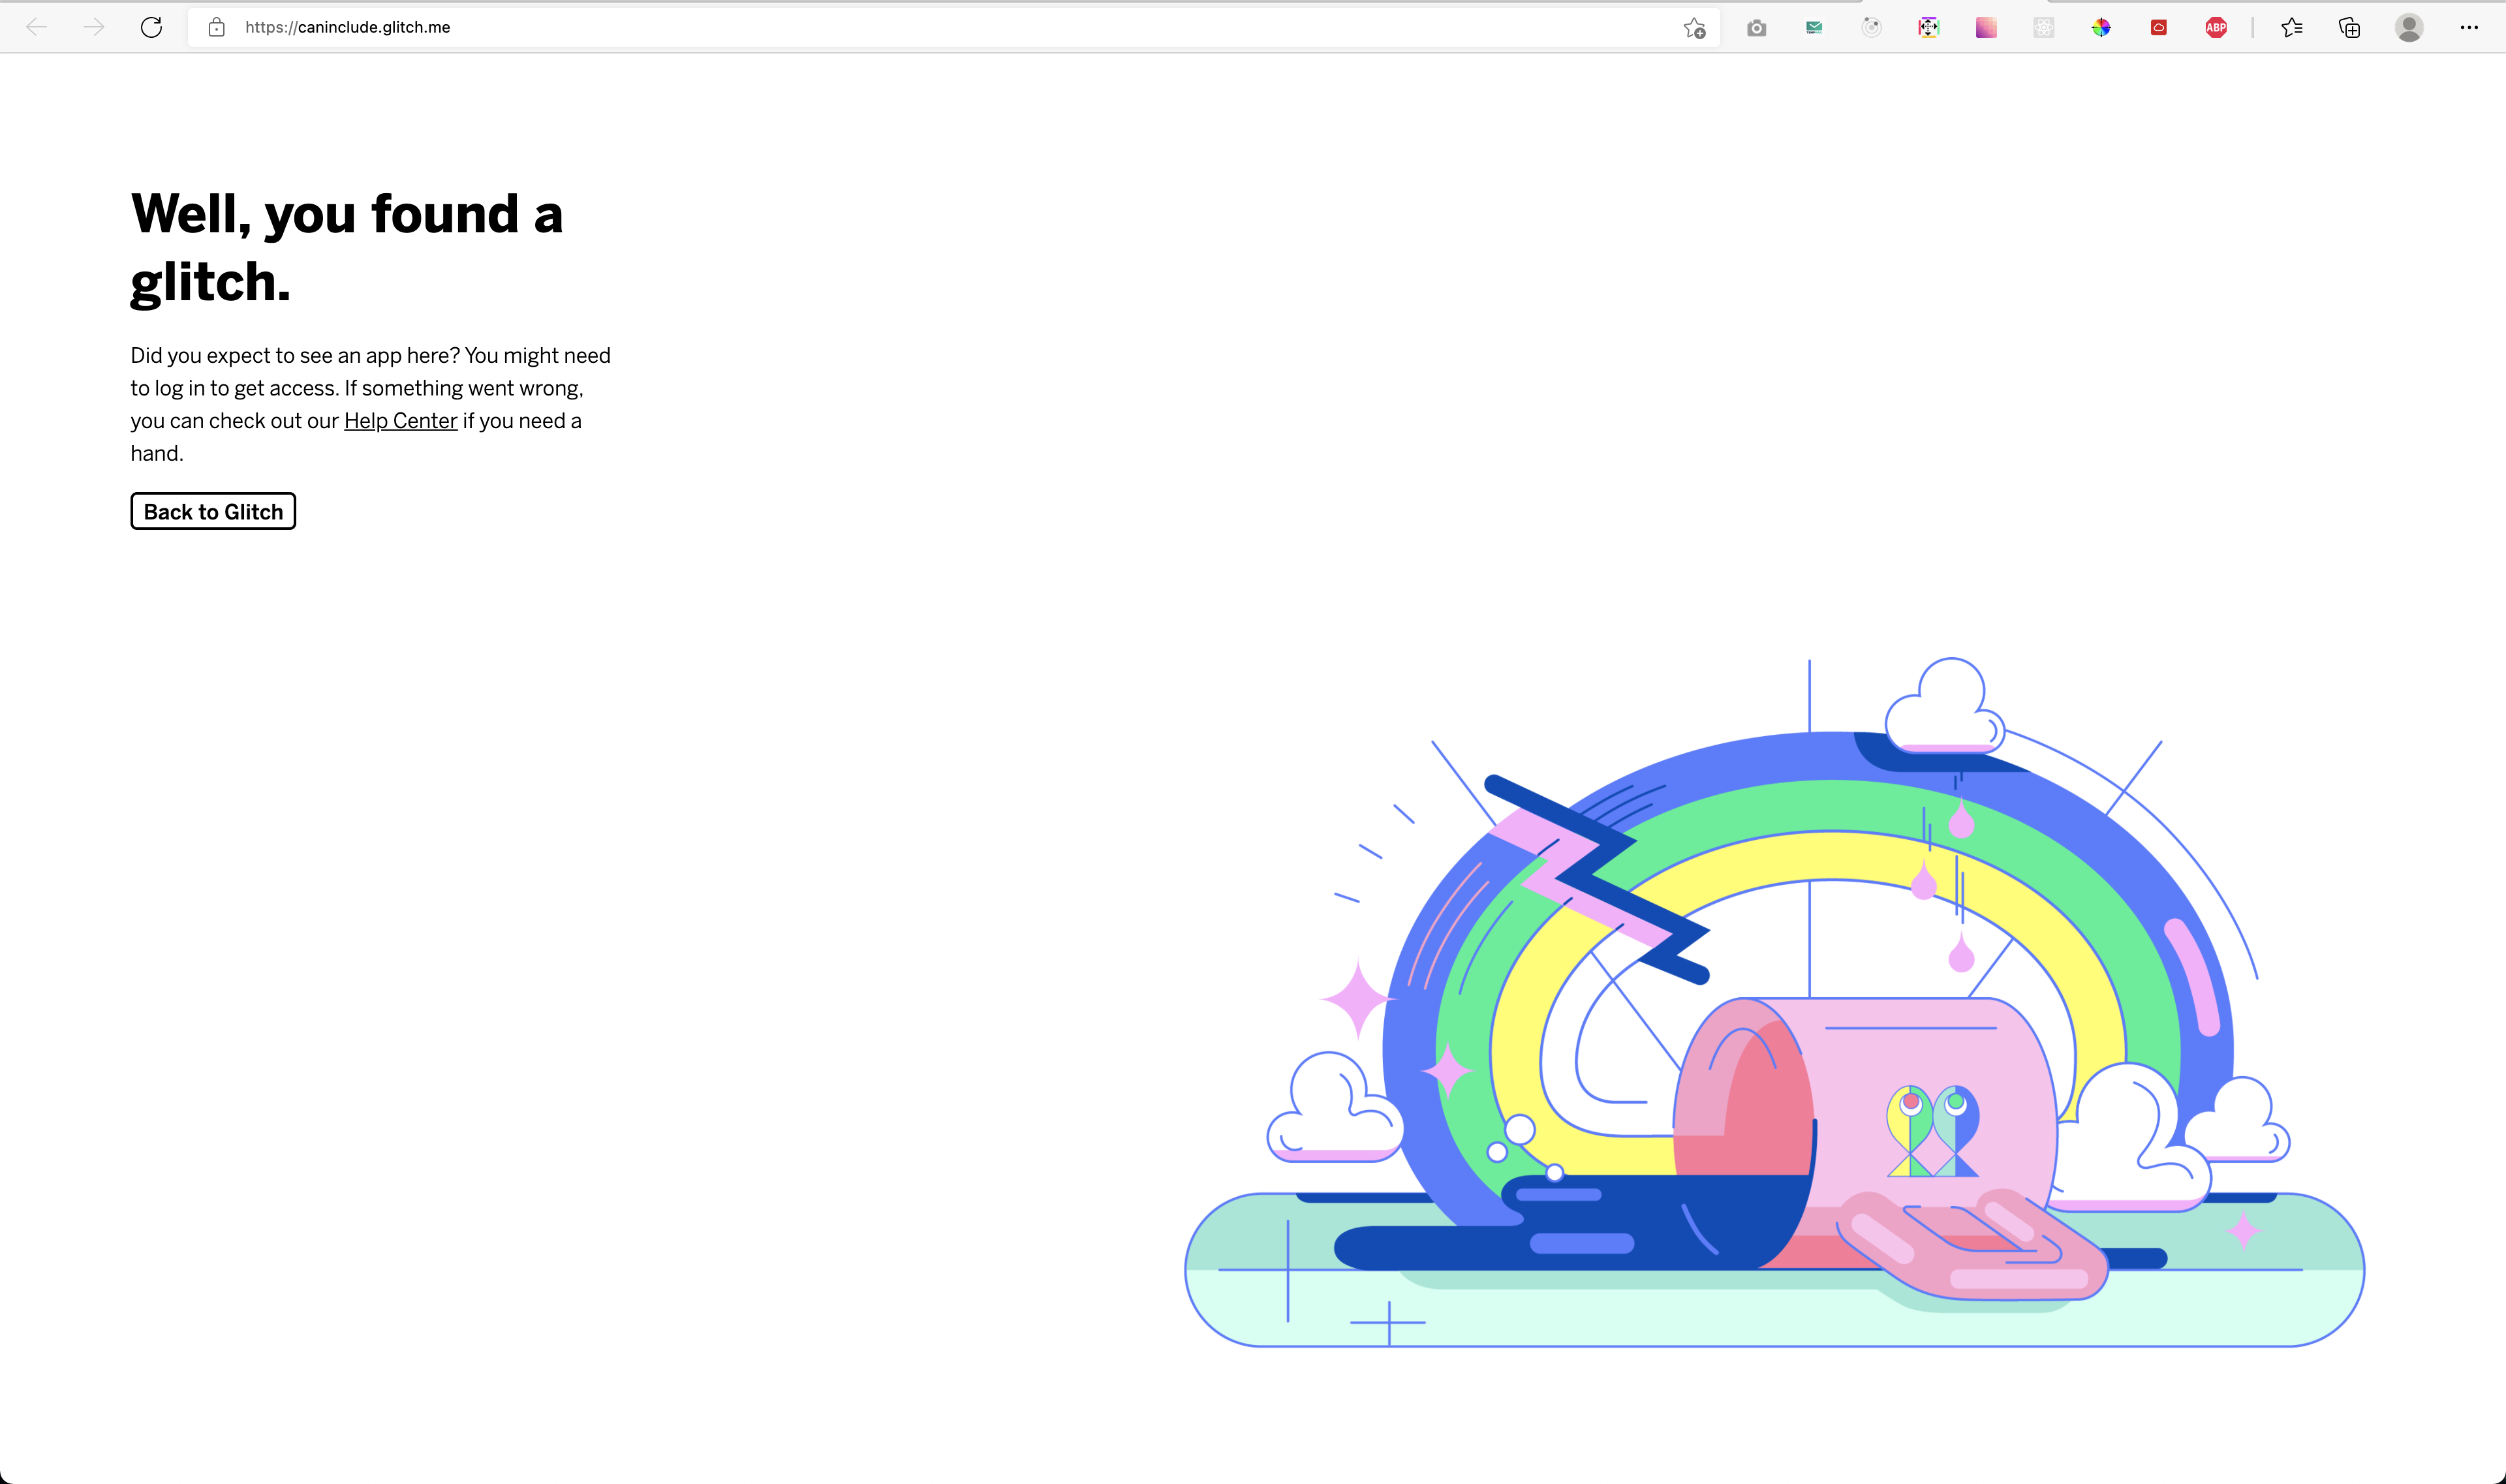The image size is (2506, 1484).
Task: Open the browser settings menu
Action: click(2469, 27)
